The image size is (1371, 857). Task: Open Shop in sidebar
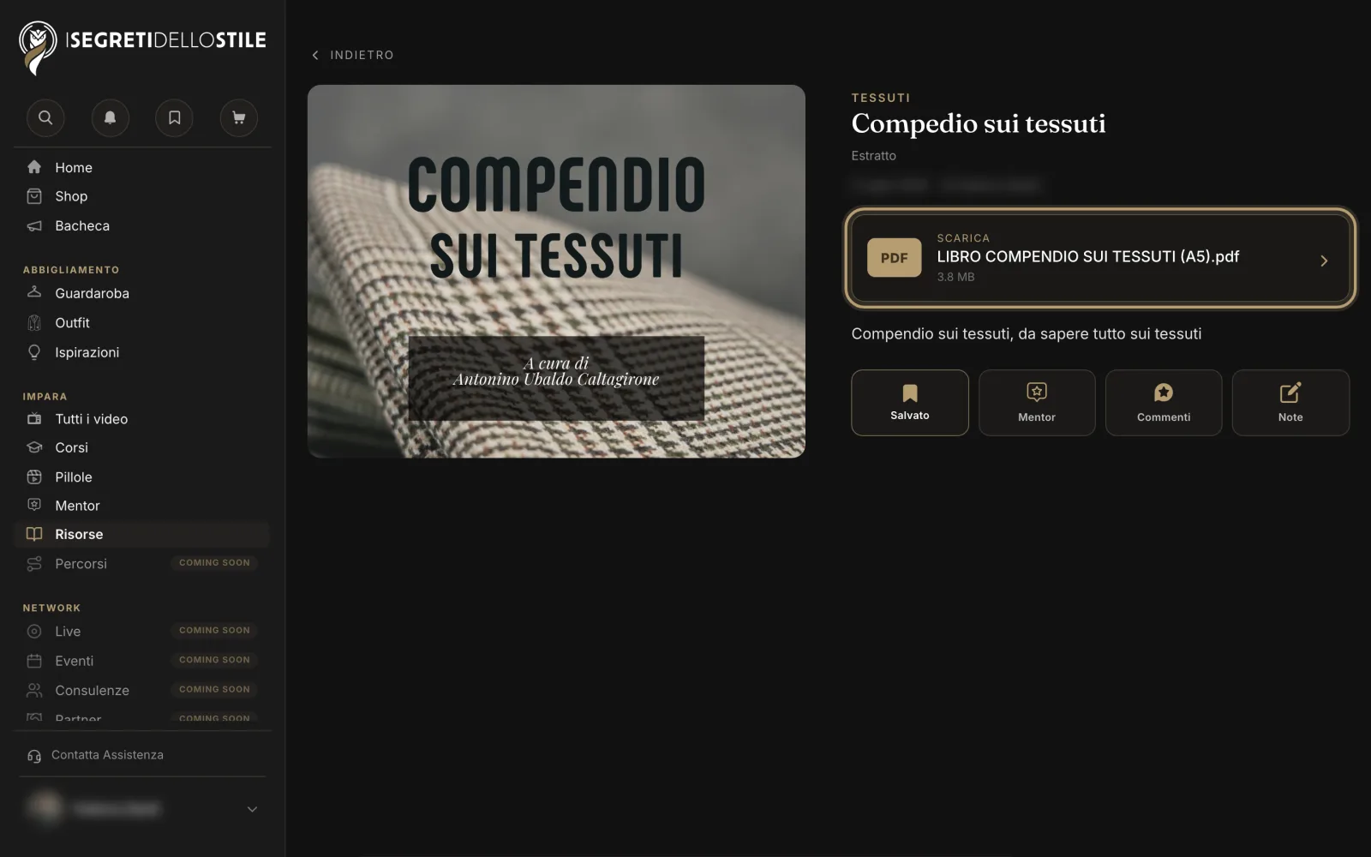pos(142,196)
